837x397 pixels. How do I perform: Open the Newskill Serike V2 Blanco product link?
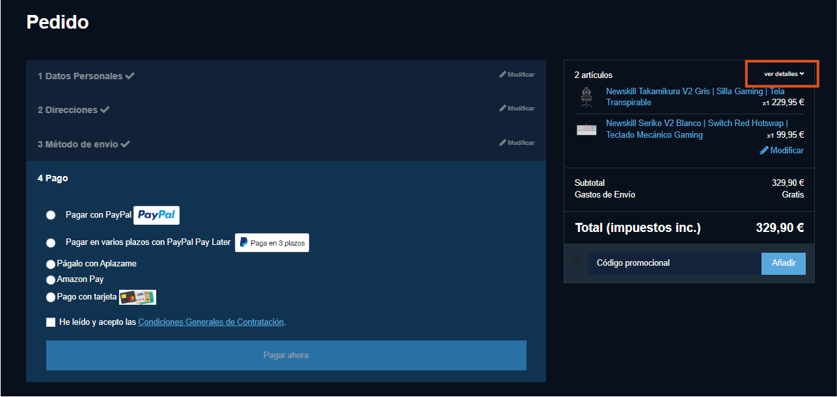(697, 129)
